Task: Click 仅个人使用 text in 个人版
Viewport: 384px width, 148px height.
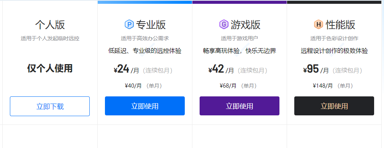Action: (50, 68)
